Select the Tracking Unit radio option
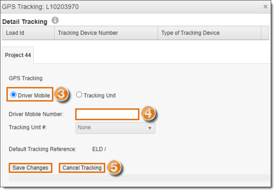 [x=79, y=95]
